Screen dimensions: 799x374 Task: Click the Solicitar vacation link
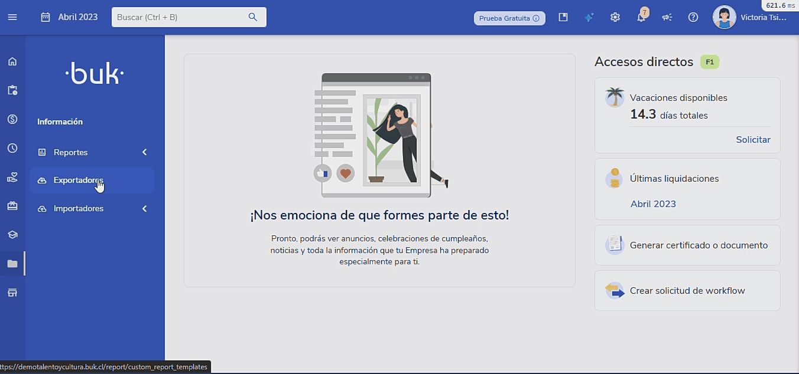click(753, 140)
